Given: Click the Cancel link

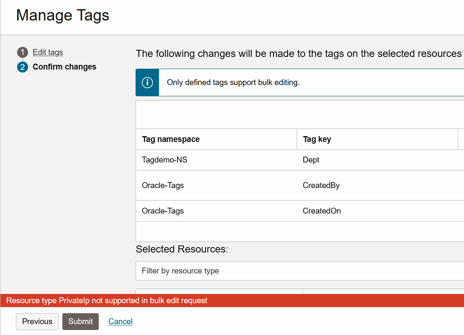Looking at the screenshot, I should pyautogui.click(x=120, y=321).
